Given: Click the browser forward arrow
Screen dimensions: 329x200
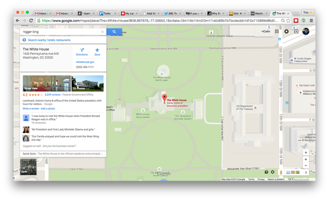Looking at the screenshot, I should (24, 20).
